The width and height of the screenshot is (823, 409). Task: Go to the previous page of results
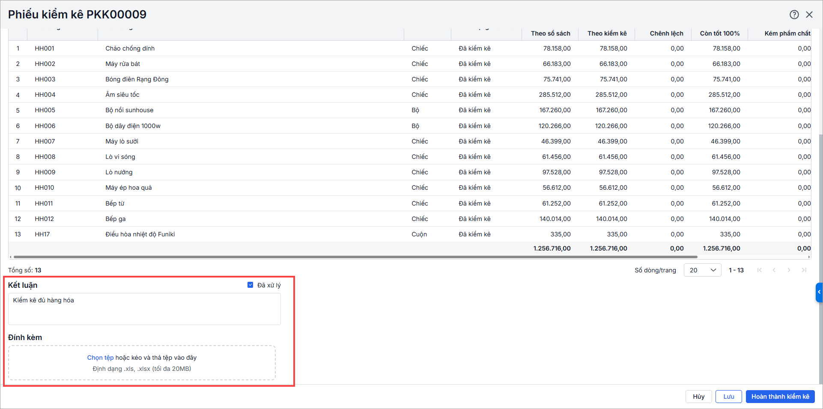coord(774,270)
